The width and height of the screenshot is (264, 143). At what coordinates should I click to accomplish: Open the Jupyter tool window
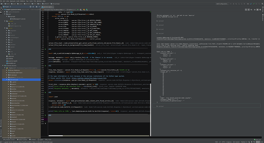41,140
